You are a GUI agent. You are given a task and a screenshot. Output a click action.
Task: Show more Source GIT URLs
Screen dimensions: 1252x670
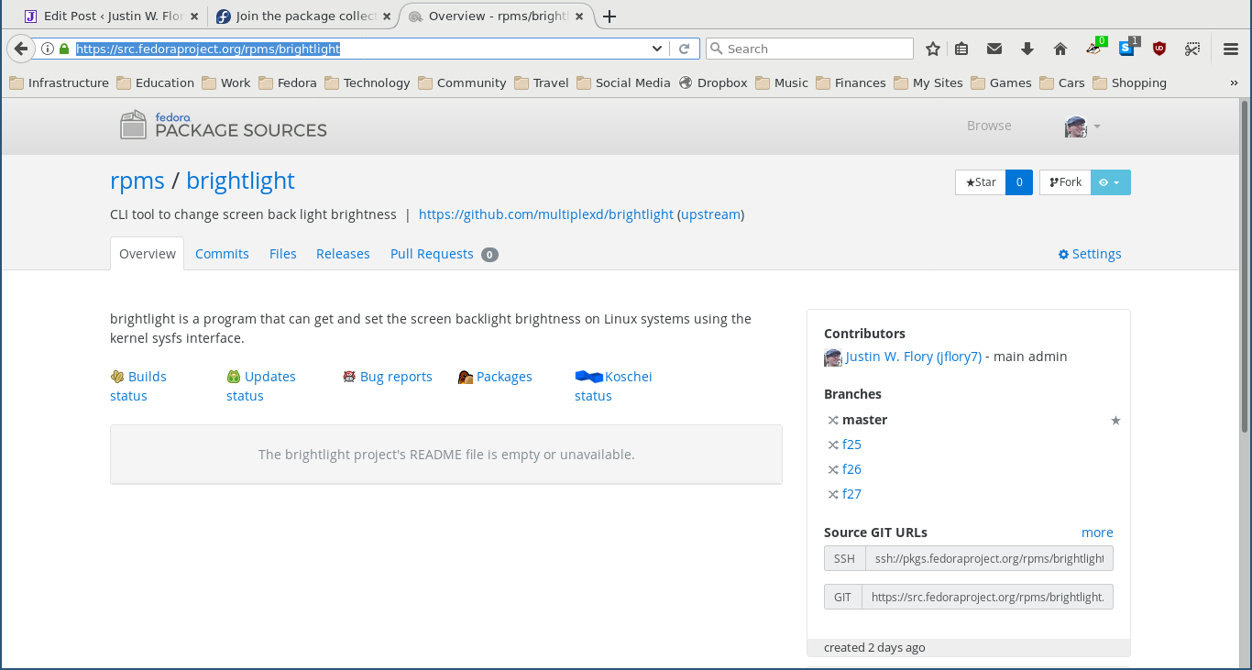click(x=1097, y=532)
